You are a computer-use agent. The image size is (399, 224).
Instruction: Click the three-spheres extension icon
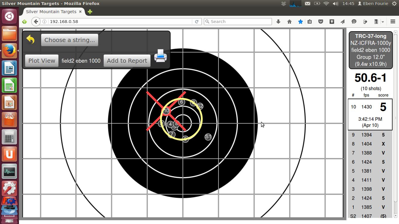tap(365, 22)
